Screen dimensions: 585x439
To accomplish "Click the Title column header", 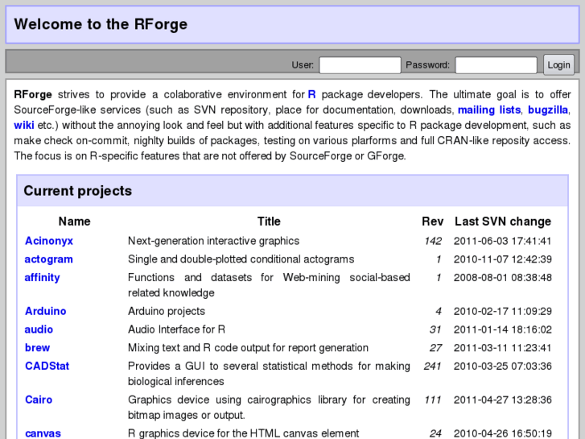I will (x=269, y=222).
